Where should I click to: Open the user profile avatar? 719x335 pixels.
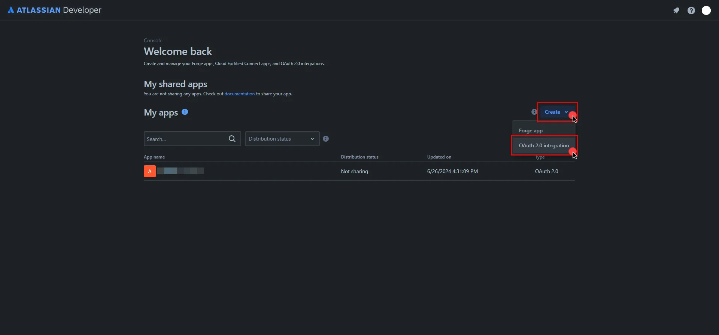[706, 10]
